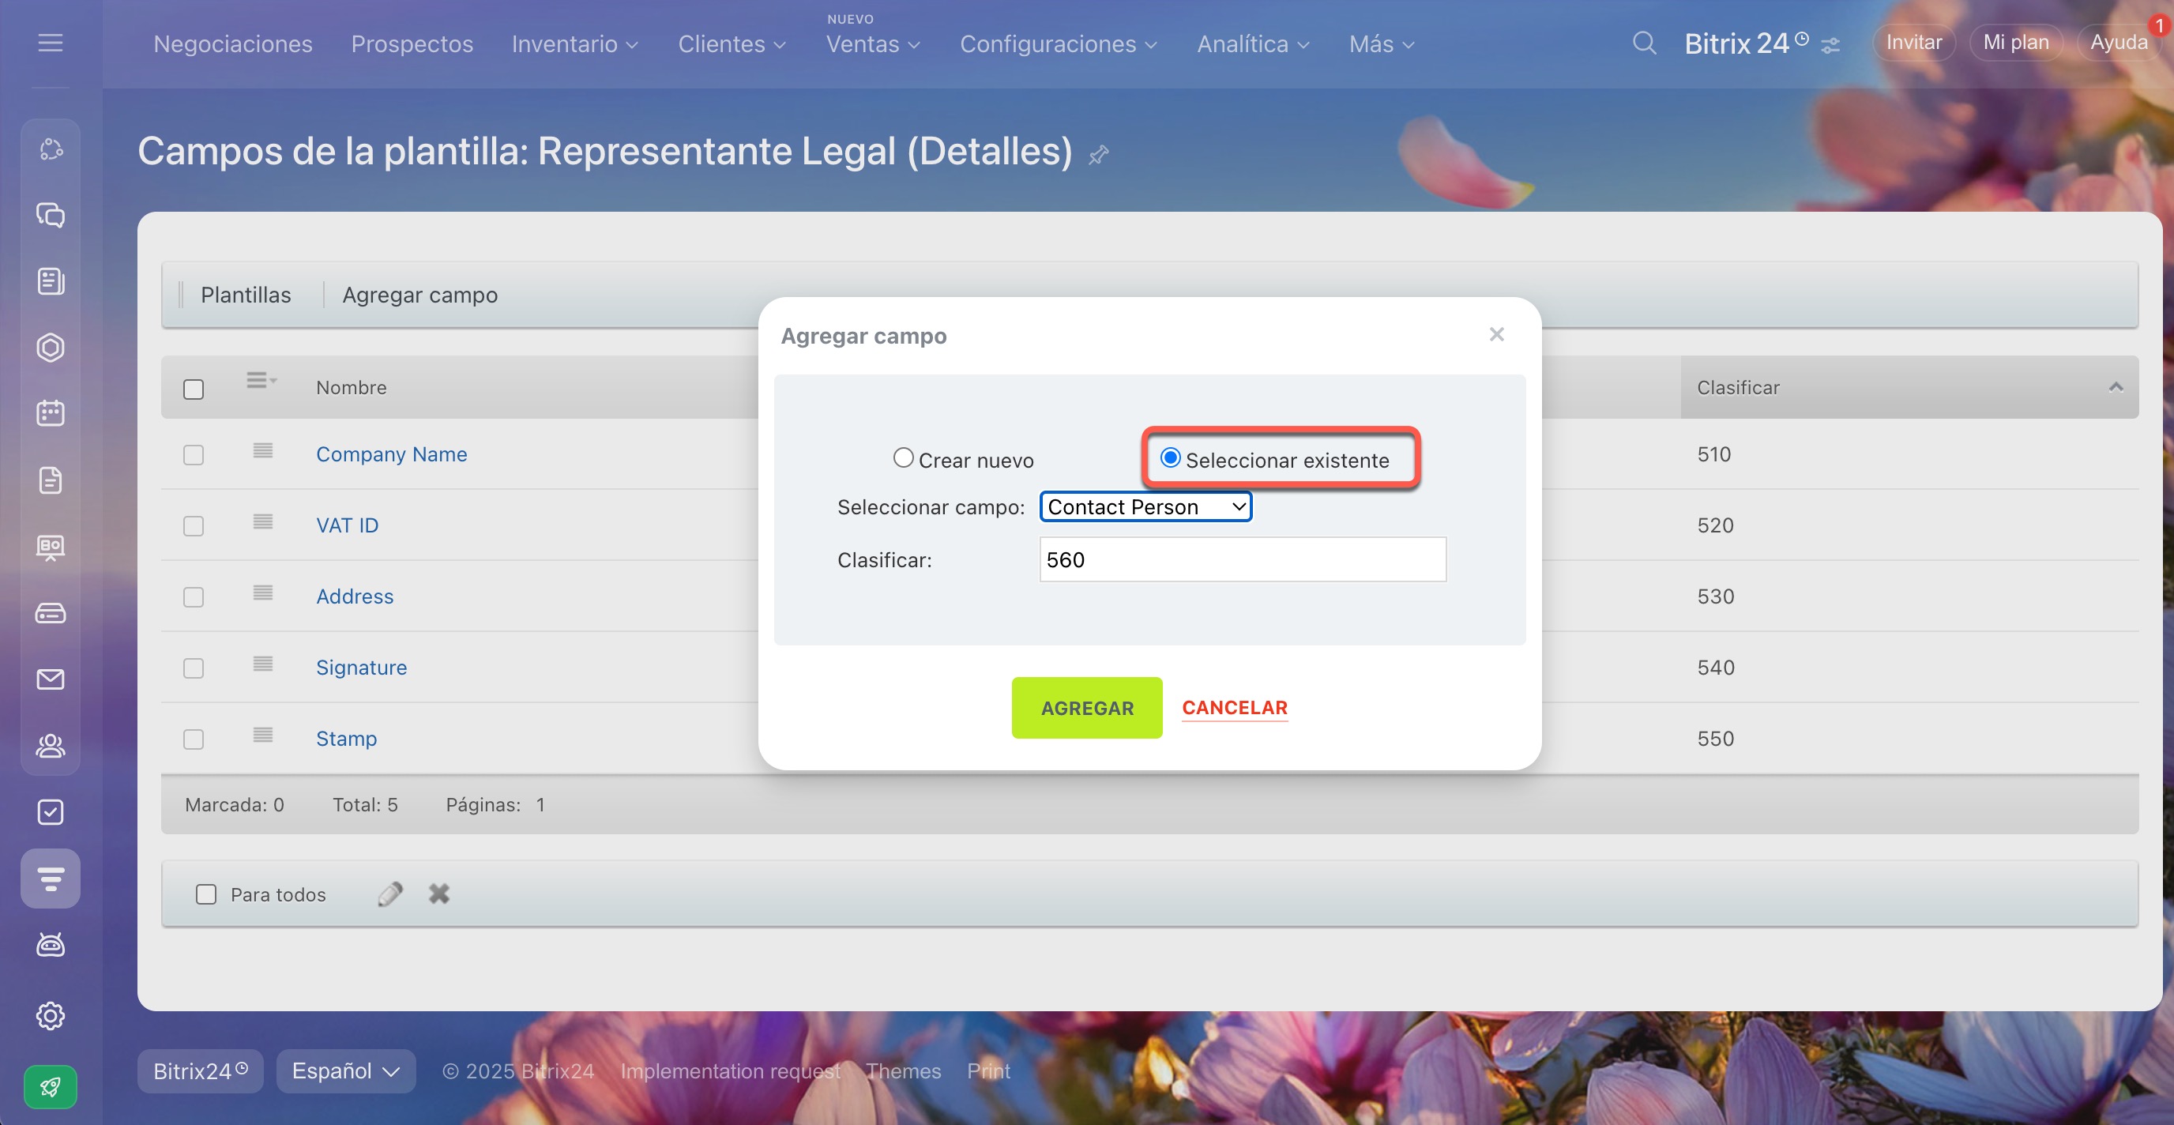Viewport: 2174px width, 1125px height.
Task: Open the calendar sidebar icon
Action: click(51, 413)
